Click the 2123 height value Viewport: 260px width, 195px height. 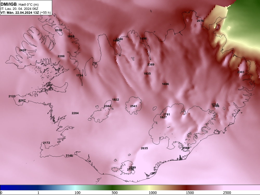click(x=12, y=96)
